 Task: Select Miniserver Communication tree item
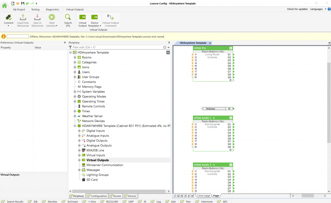click(105, 165)
